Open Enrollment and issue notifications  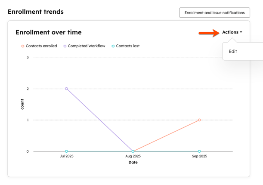point(214,12)
